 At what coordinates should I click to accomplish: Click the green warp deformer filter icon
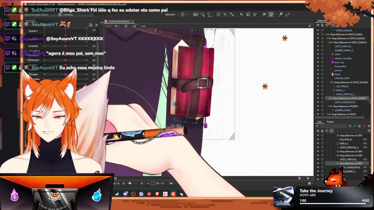(x=359, y=126)
